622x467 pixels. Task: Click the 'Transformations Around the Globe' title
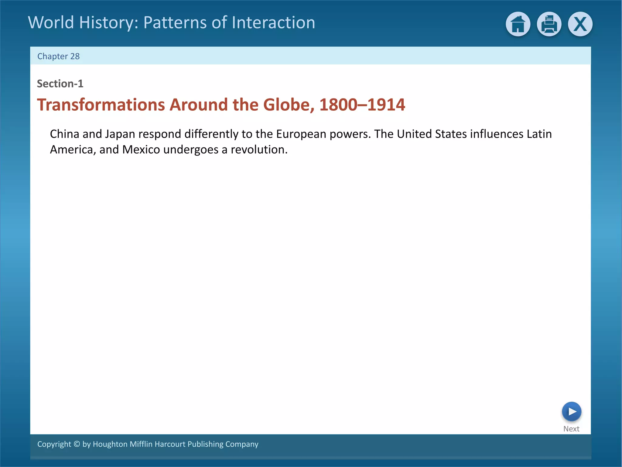pyautogui.click(x=176, y=105)
